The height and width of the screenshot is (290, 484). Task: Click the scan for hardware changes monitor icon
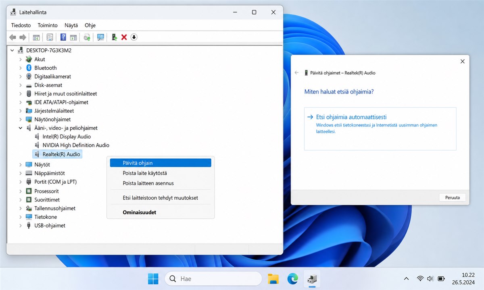(100, 37)
